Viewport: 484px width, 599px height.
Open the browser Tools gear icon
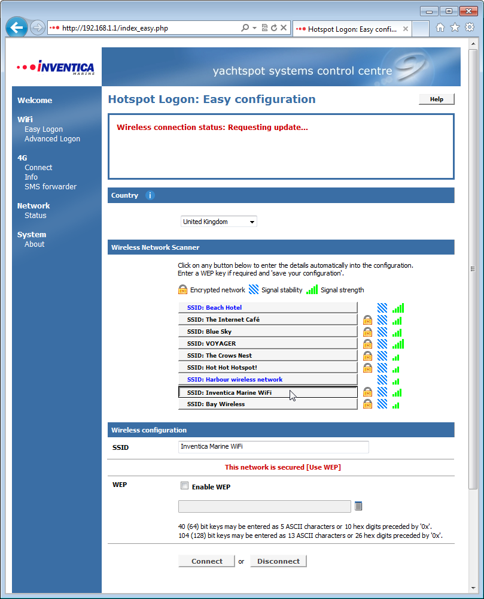pos(470,28)
